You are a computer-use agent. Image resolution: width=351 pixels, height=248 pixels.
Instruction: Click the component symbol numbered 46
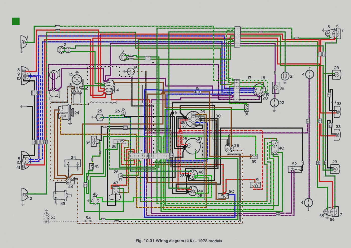[x=95, y=200]
